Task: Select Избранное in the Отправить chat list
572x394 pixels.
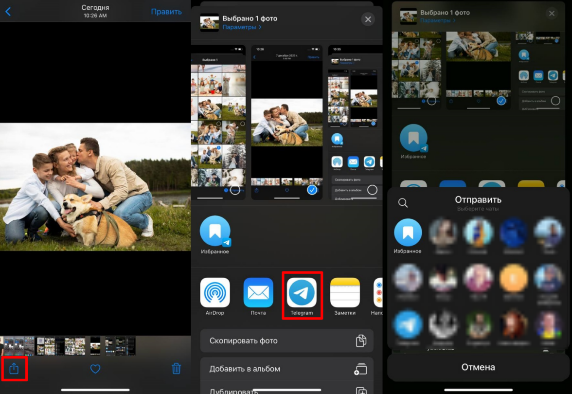Action: click(x=408, y=233)
